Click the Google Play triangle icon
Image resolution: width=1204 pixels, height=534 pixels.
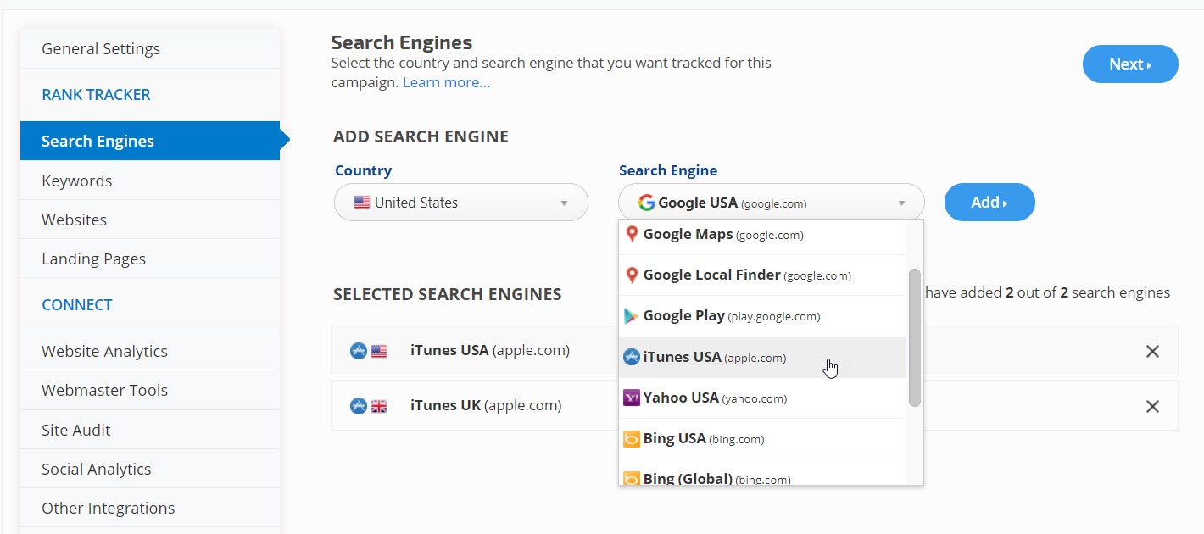(x=631, y=316)
